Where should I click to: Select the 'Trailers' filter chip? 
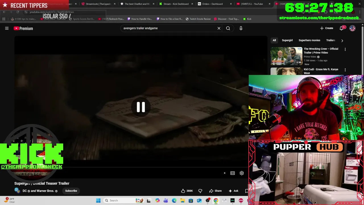[330, 40]
